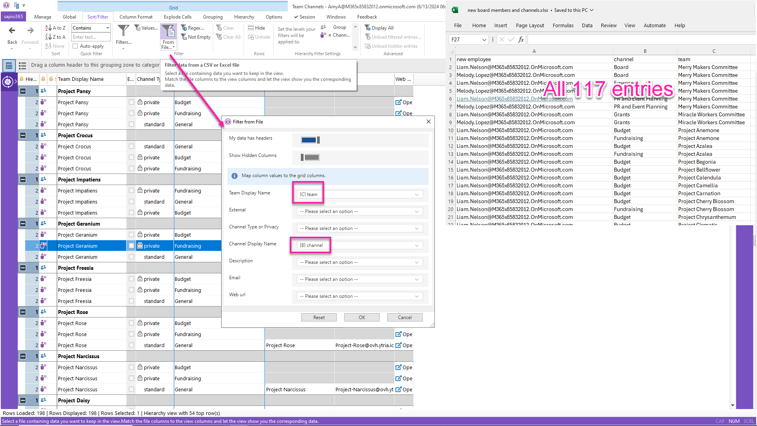This screenshot has width=757, height=426.
Task: Open the Contains quick filter dropdown
Action: click(x=91, y=28)
